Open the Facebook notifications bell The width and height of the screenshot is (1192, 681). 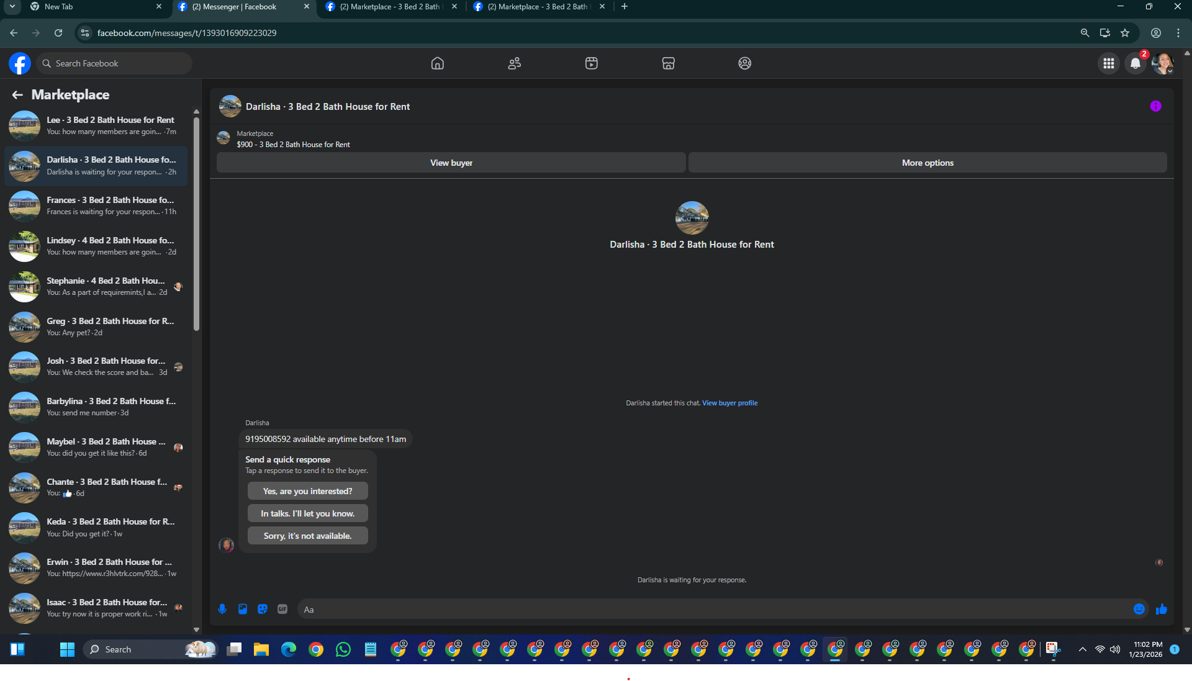(1135, 63)
